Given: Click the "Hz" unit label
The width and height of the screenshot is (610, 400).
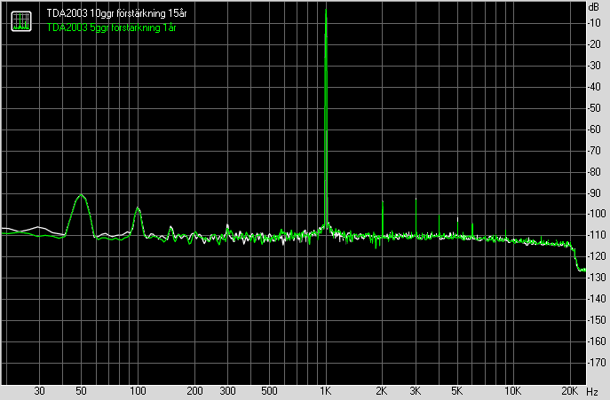Looking at the screenshot, I should coord(592,392).
